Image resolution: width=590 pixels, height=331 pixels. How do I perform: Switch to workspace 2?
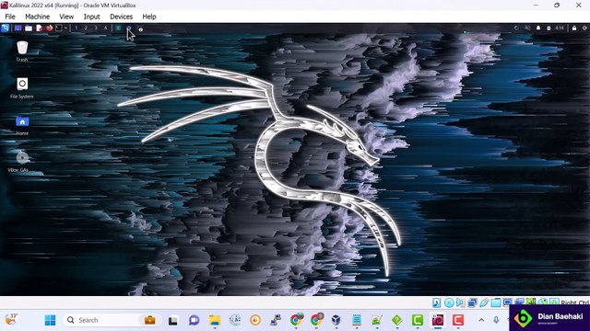click(x=86, y=29)
